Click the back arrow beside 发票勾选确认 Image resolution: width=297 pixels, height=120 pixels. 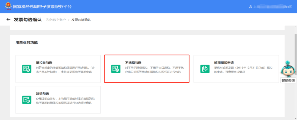[x=8, y=20]
